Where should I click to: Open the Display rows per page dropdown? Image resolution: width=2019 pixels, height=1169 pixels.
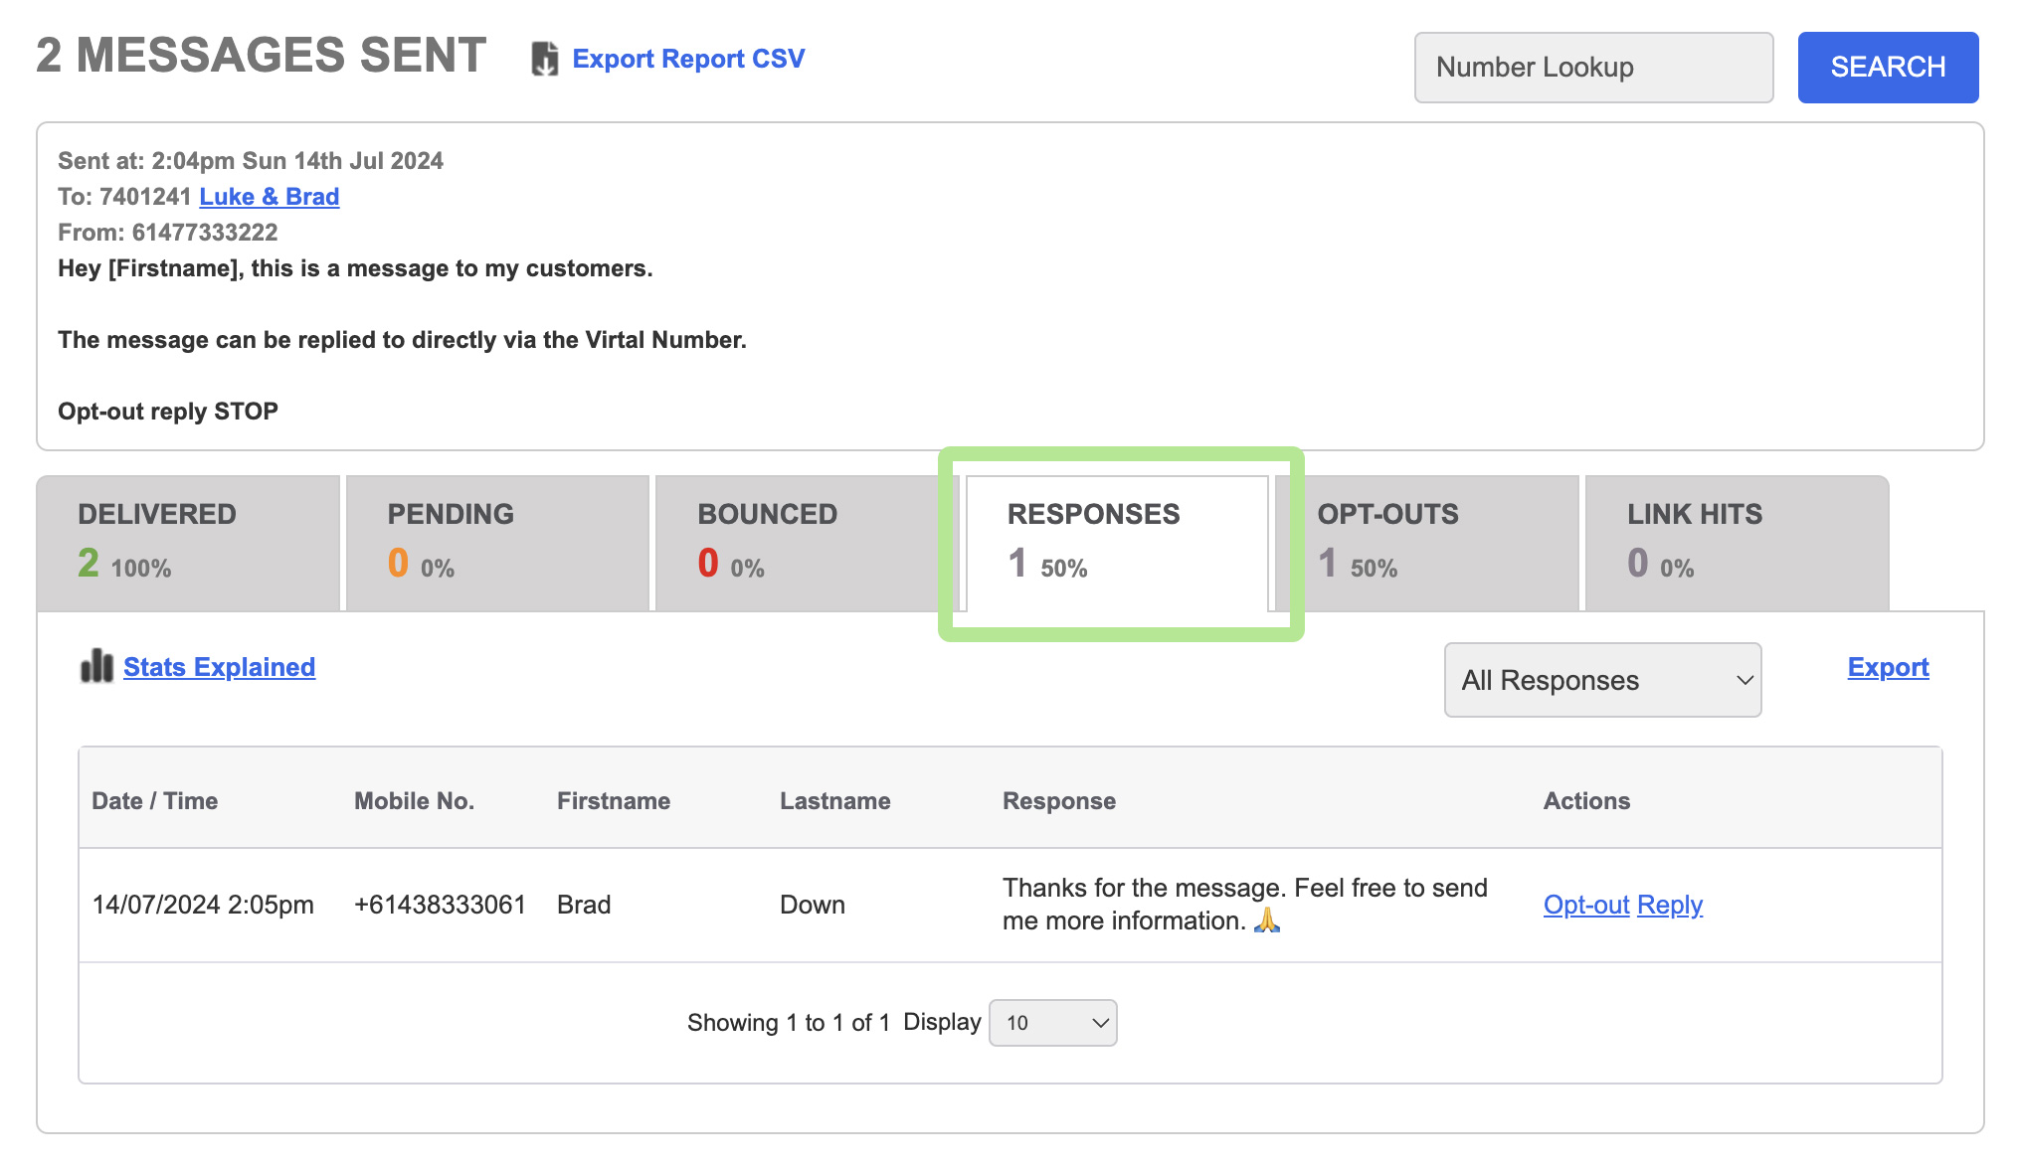click(x=1053, y=1023)
